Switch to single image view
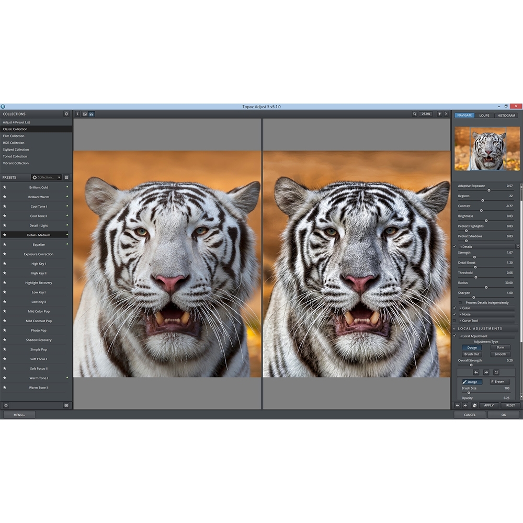 [85, 114]
